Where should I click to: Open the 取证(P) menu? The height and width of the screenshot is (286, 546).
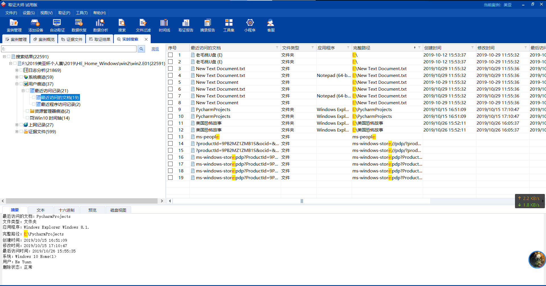tap(64, 13)
